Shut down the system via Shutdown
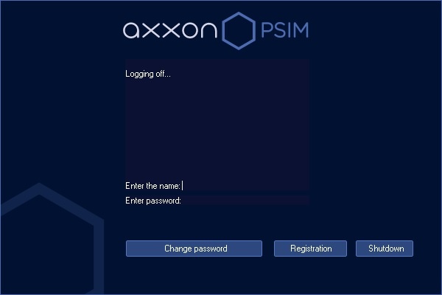 385,249
